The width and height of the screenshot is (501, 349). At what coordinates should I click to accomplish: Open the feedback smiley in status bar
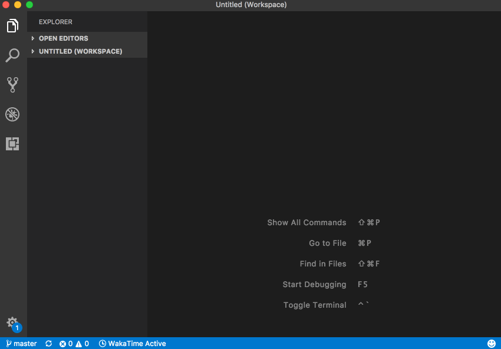point(492,343)
